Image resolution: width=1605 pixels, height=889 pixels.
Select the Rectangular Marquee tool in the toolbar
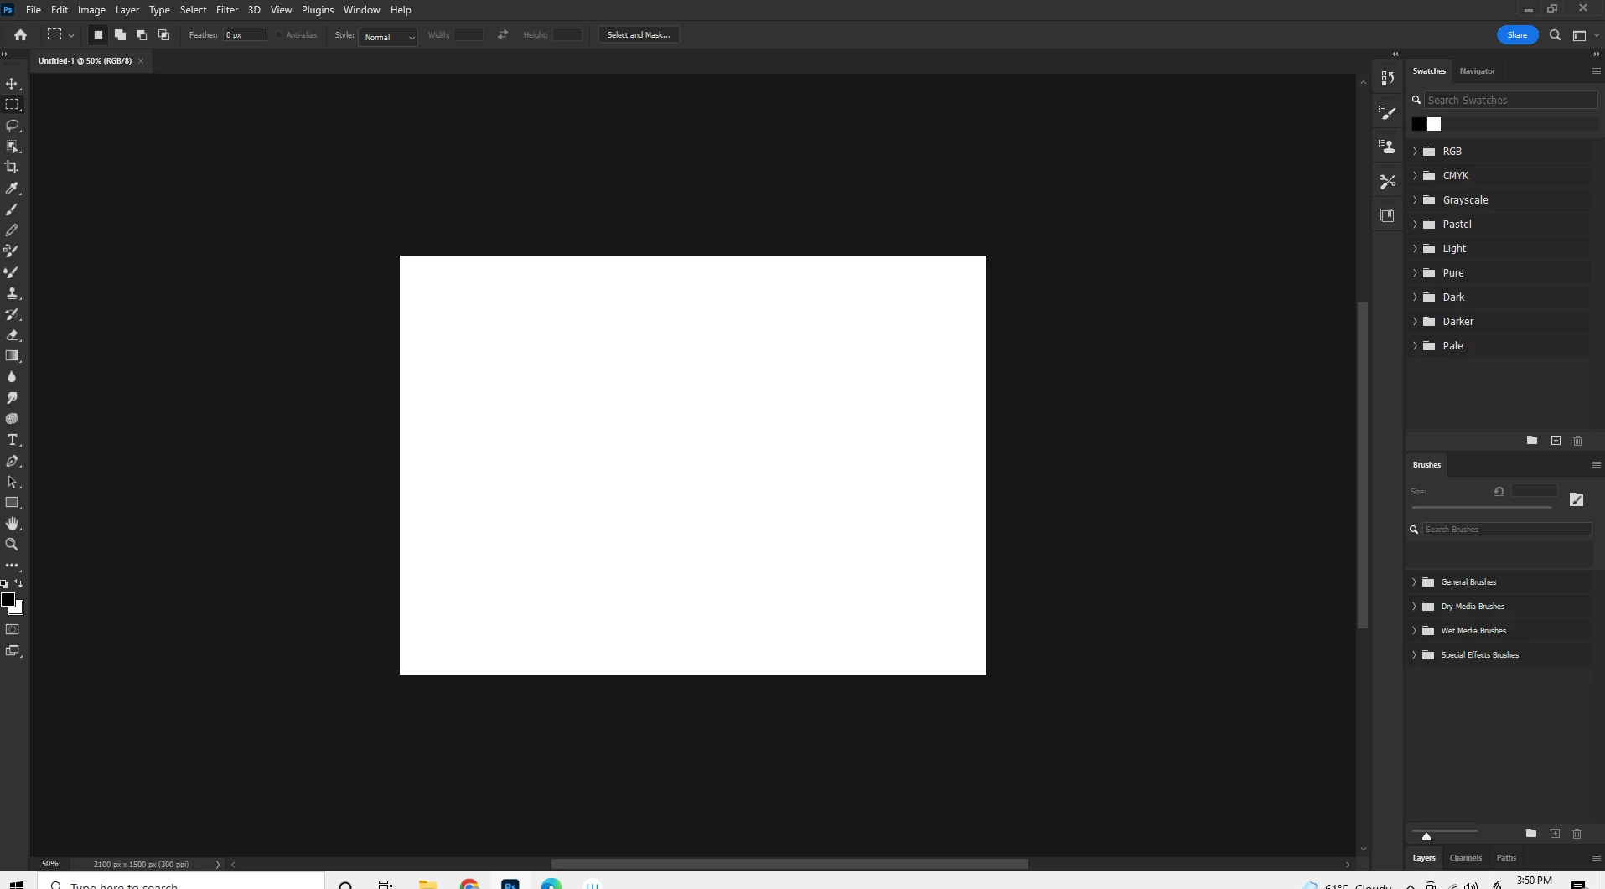tap(12, 105)
